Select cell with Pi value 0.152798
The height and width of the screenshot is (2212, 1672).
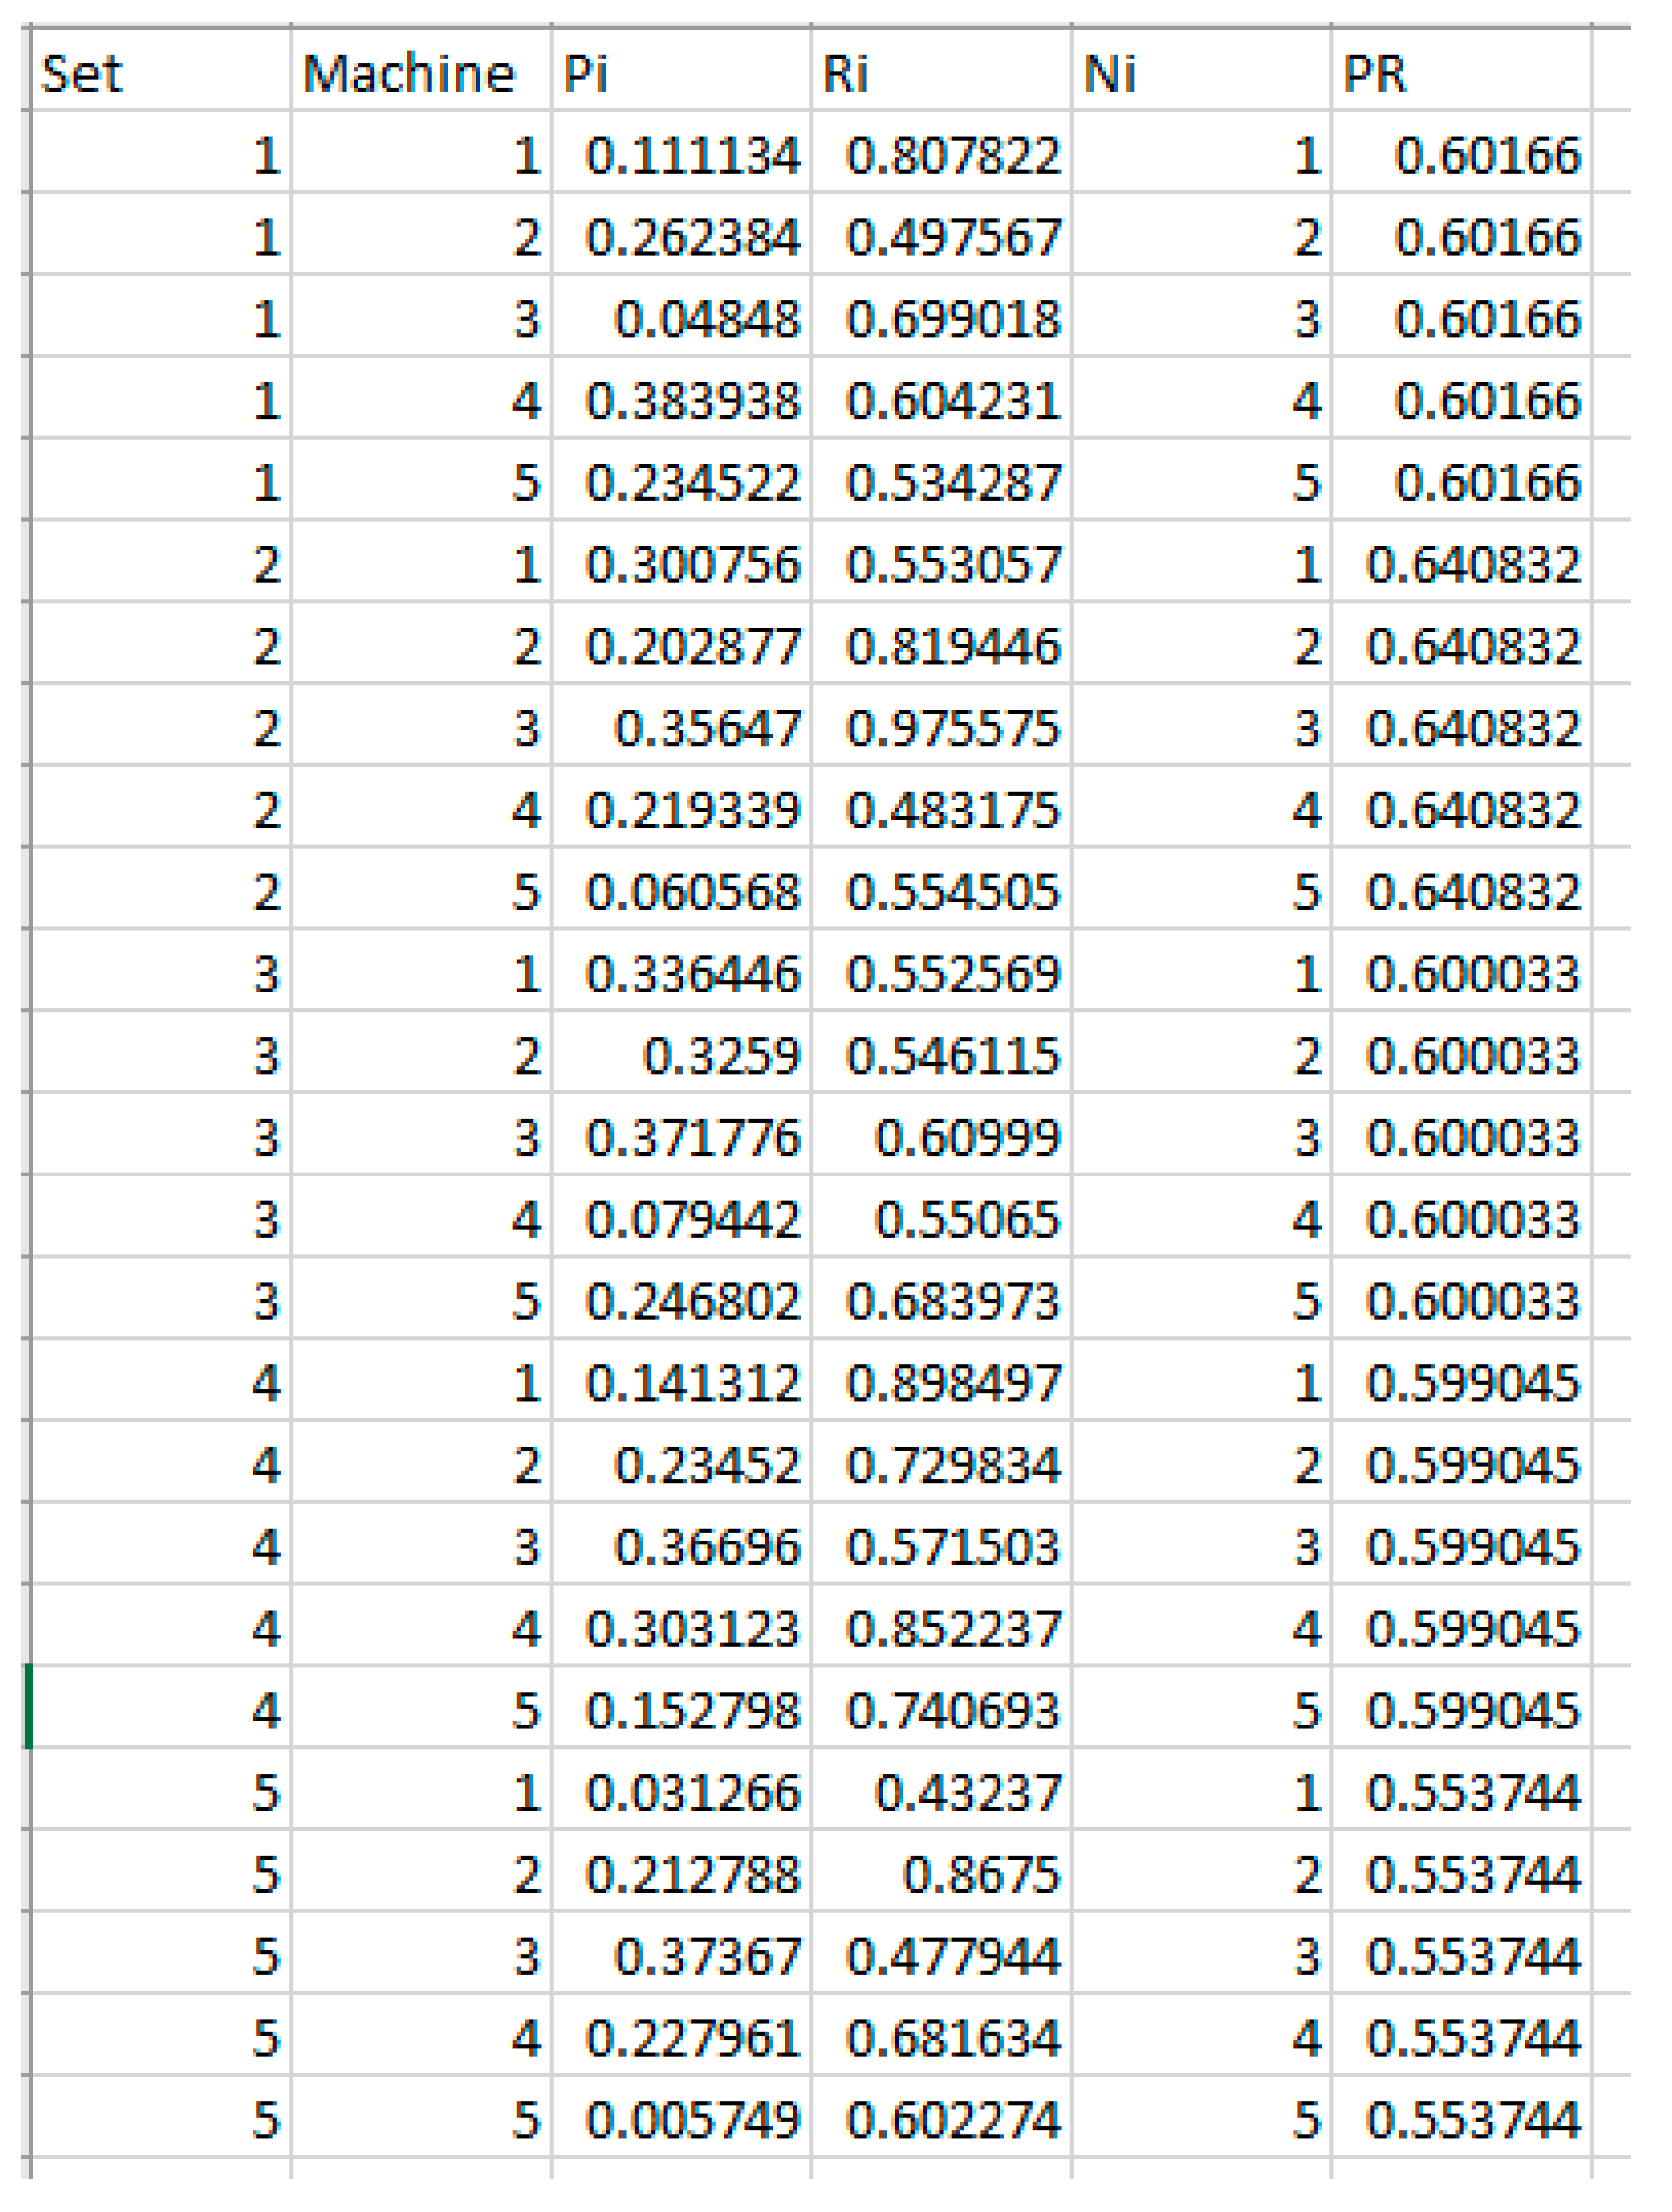pyautogui.click(x=692, y=1710)
